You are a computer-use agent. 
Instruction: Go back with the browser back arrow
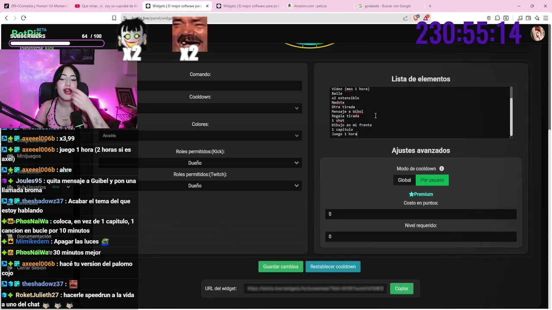(x=6, y=18)
